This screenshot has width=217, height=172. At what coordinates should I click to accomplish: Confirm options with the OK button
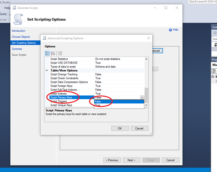[120, 129]
